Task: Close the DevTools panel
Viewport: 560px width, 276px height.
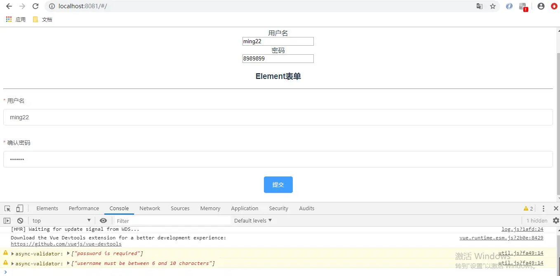Action: point(556,209)
